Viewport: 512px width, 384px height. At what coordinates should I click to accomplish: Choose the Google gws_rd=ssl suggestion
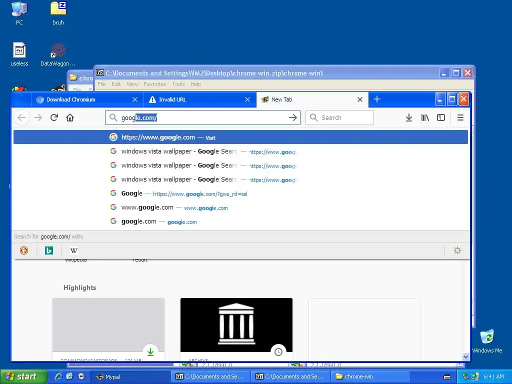point(240,193)
